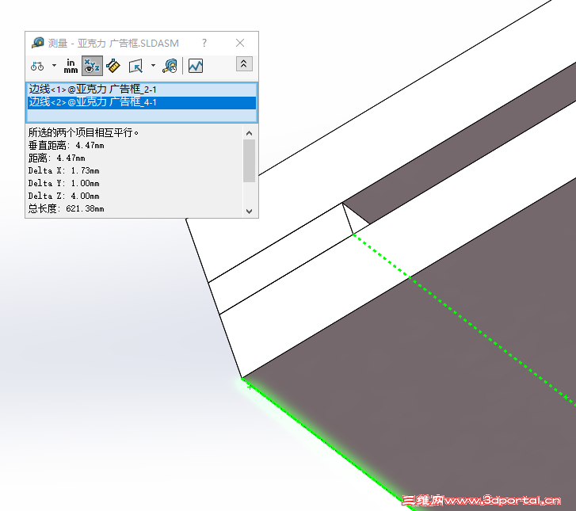This screenshot has height=511, width=576.
Task: Click the 垂直距离: 4.47mm result line
Action: tap(66, 145)
